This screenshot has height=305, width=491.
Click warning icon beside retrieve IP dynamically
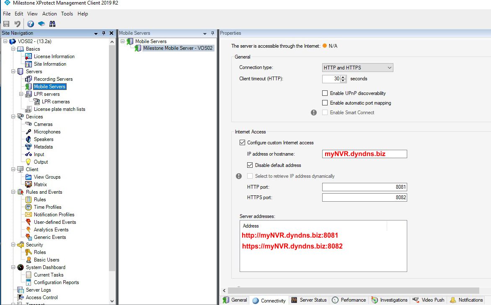pyautogui.click(x=239, y=176)
